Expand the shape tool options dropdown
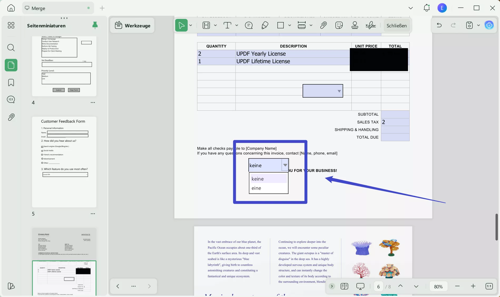The image size is (500, 297). (290, 25)
